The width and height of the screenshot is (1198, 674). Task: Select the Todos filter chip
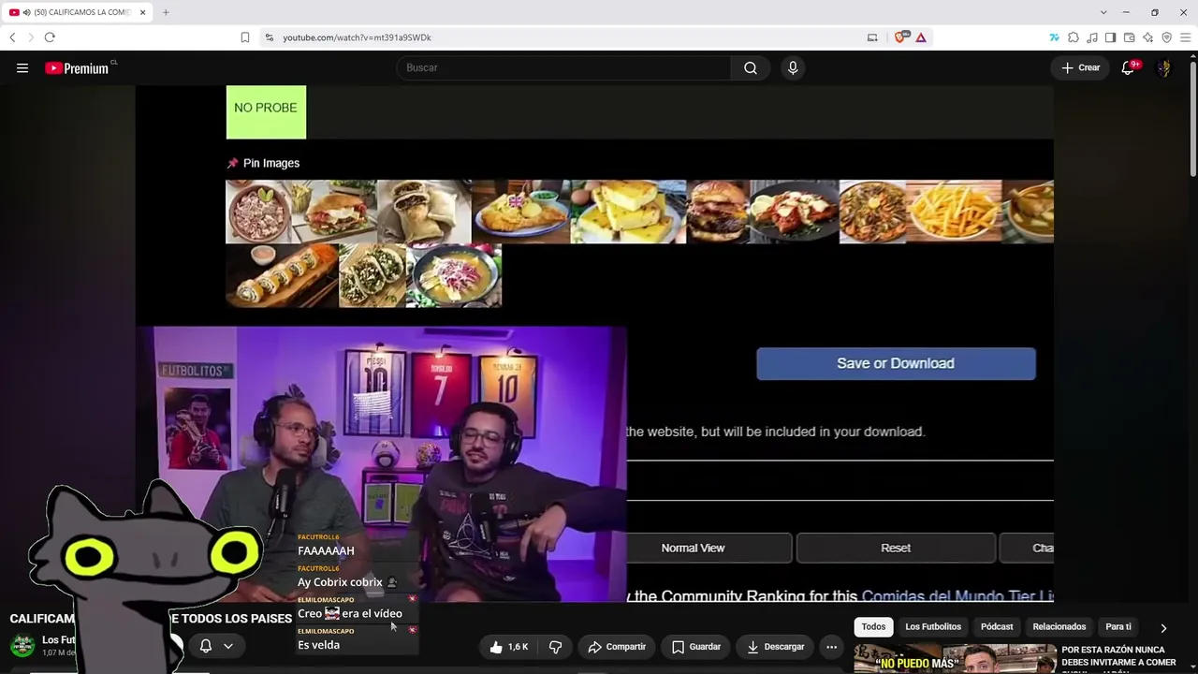click(x=873, y=627)
